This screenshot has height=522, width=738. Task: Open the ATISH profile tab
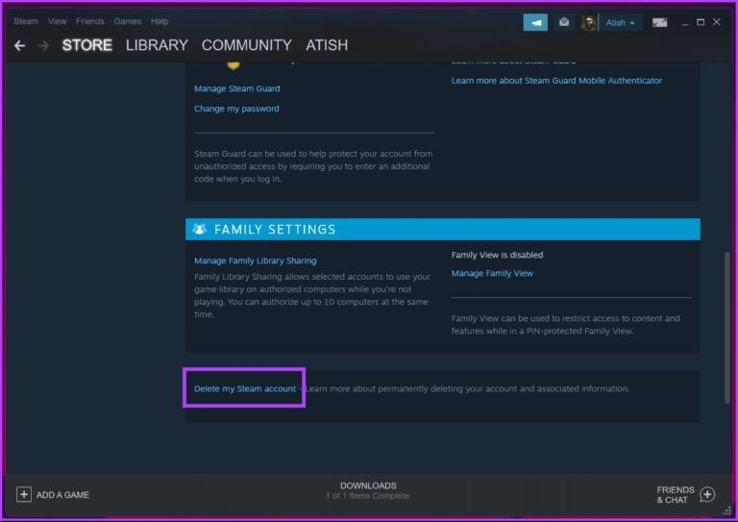327,45
